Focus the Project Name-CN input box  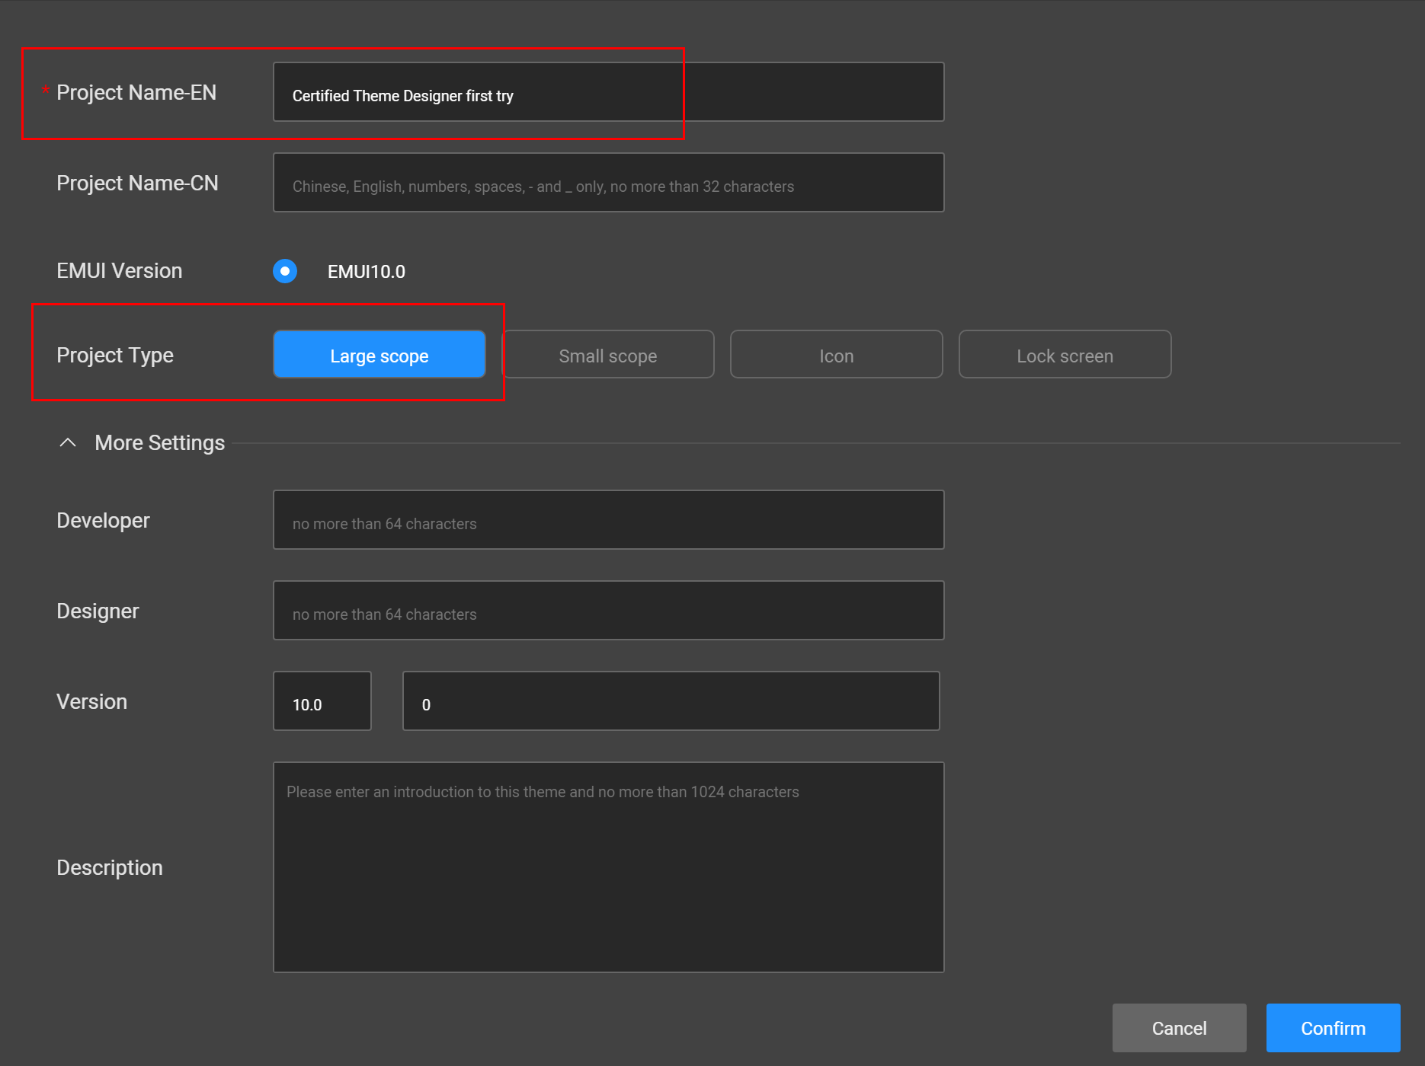point(608,183)
